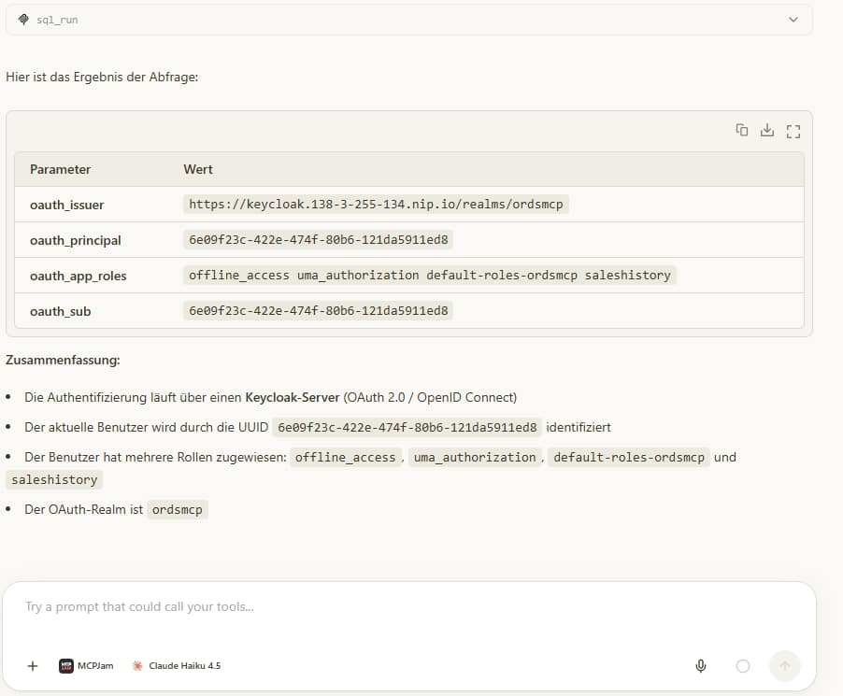Send the prompt with arrow button

pyautogui.click(x=785, y=666)
